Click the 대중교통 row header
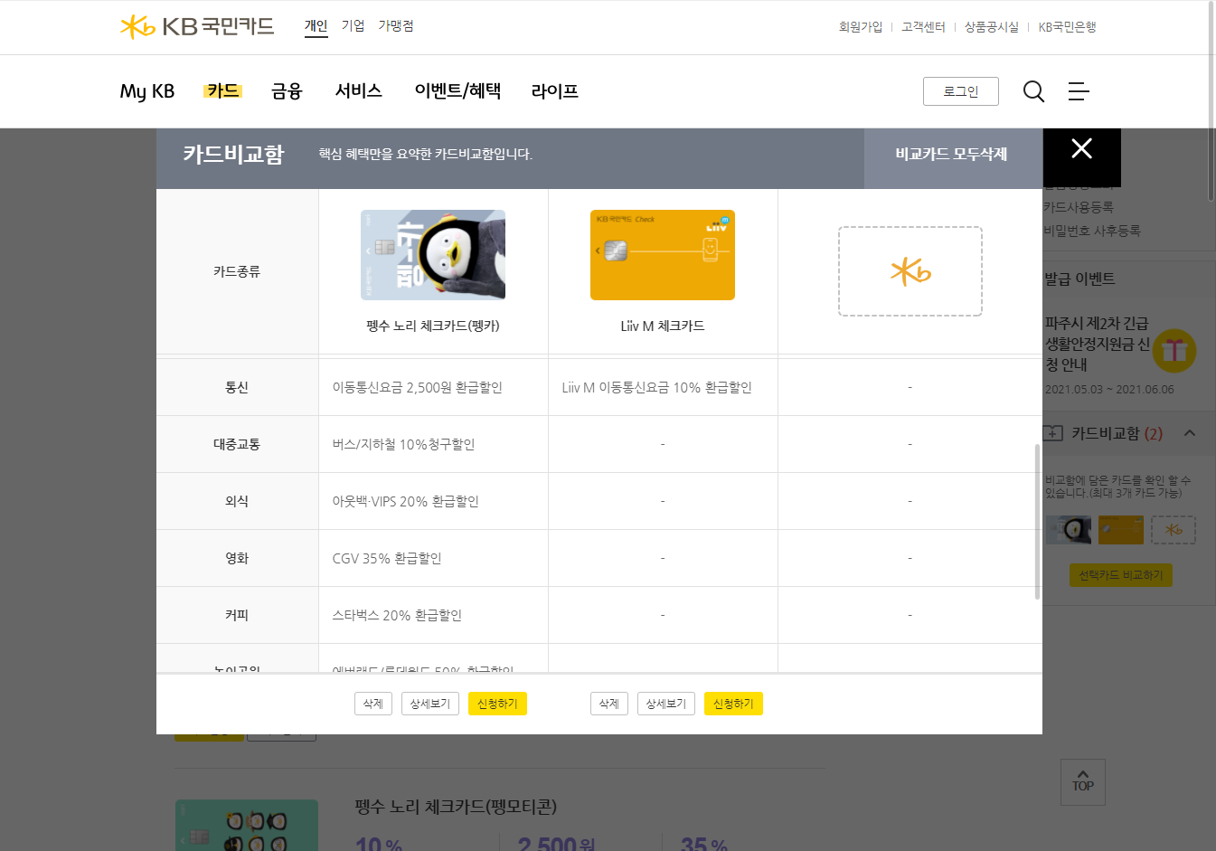1216x851 pixels. pyautogui.click(x=237, y=444)
